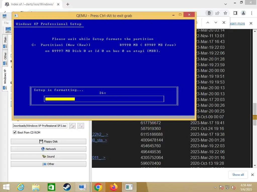Switch to Chrome on the taskbar
The image size is (257, 192).
pos(98,187)
